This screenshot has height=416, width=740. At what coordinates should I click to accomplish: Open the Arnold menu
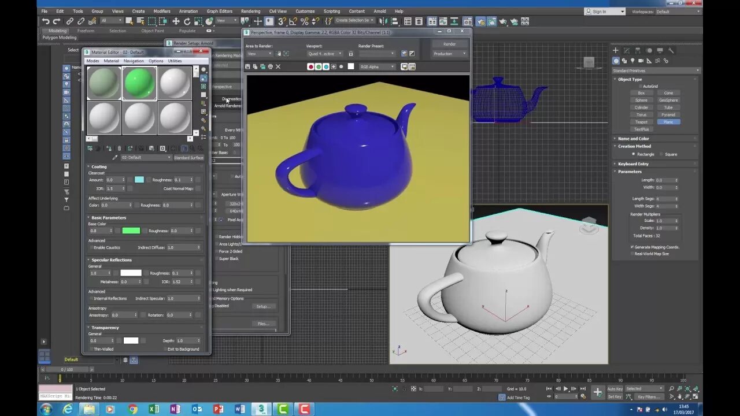click(380, 11)
